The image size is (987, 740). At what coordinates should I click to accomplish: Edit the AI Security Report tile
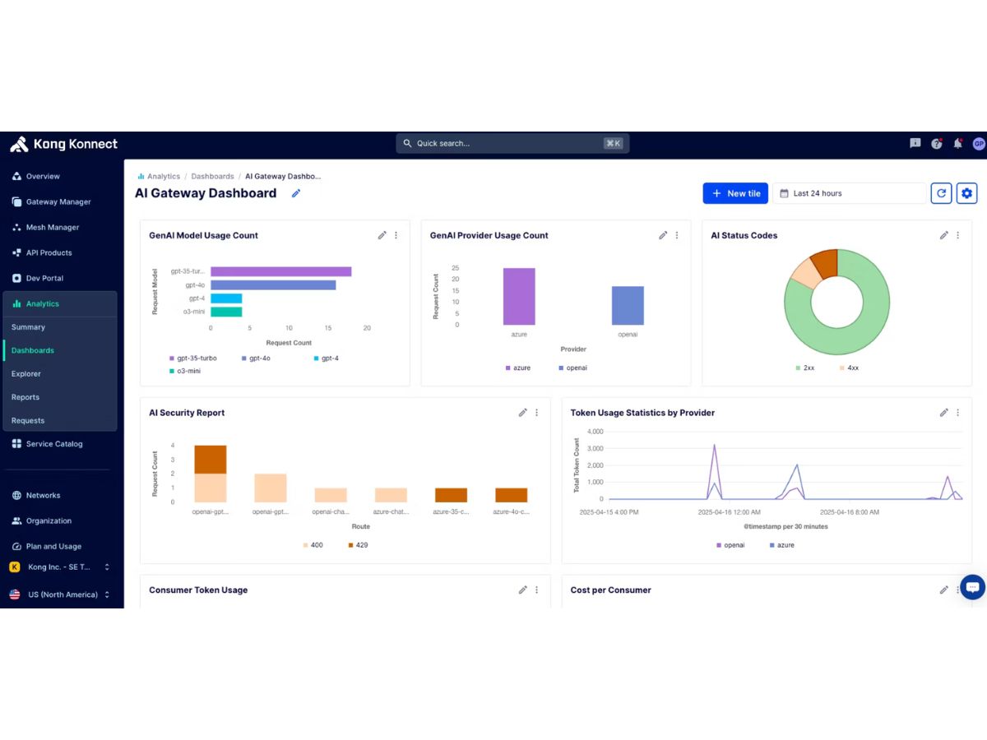[523, 413]
